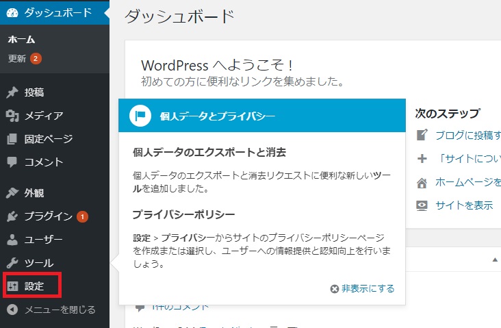This screenshot has width=501, height=328.
Task: Click the plugin icon beside プラグイン
Action: pos(12,216)
